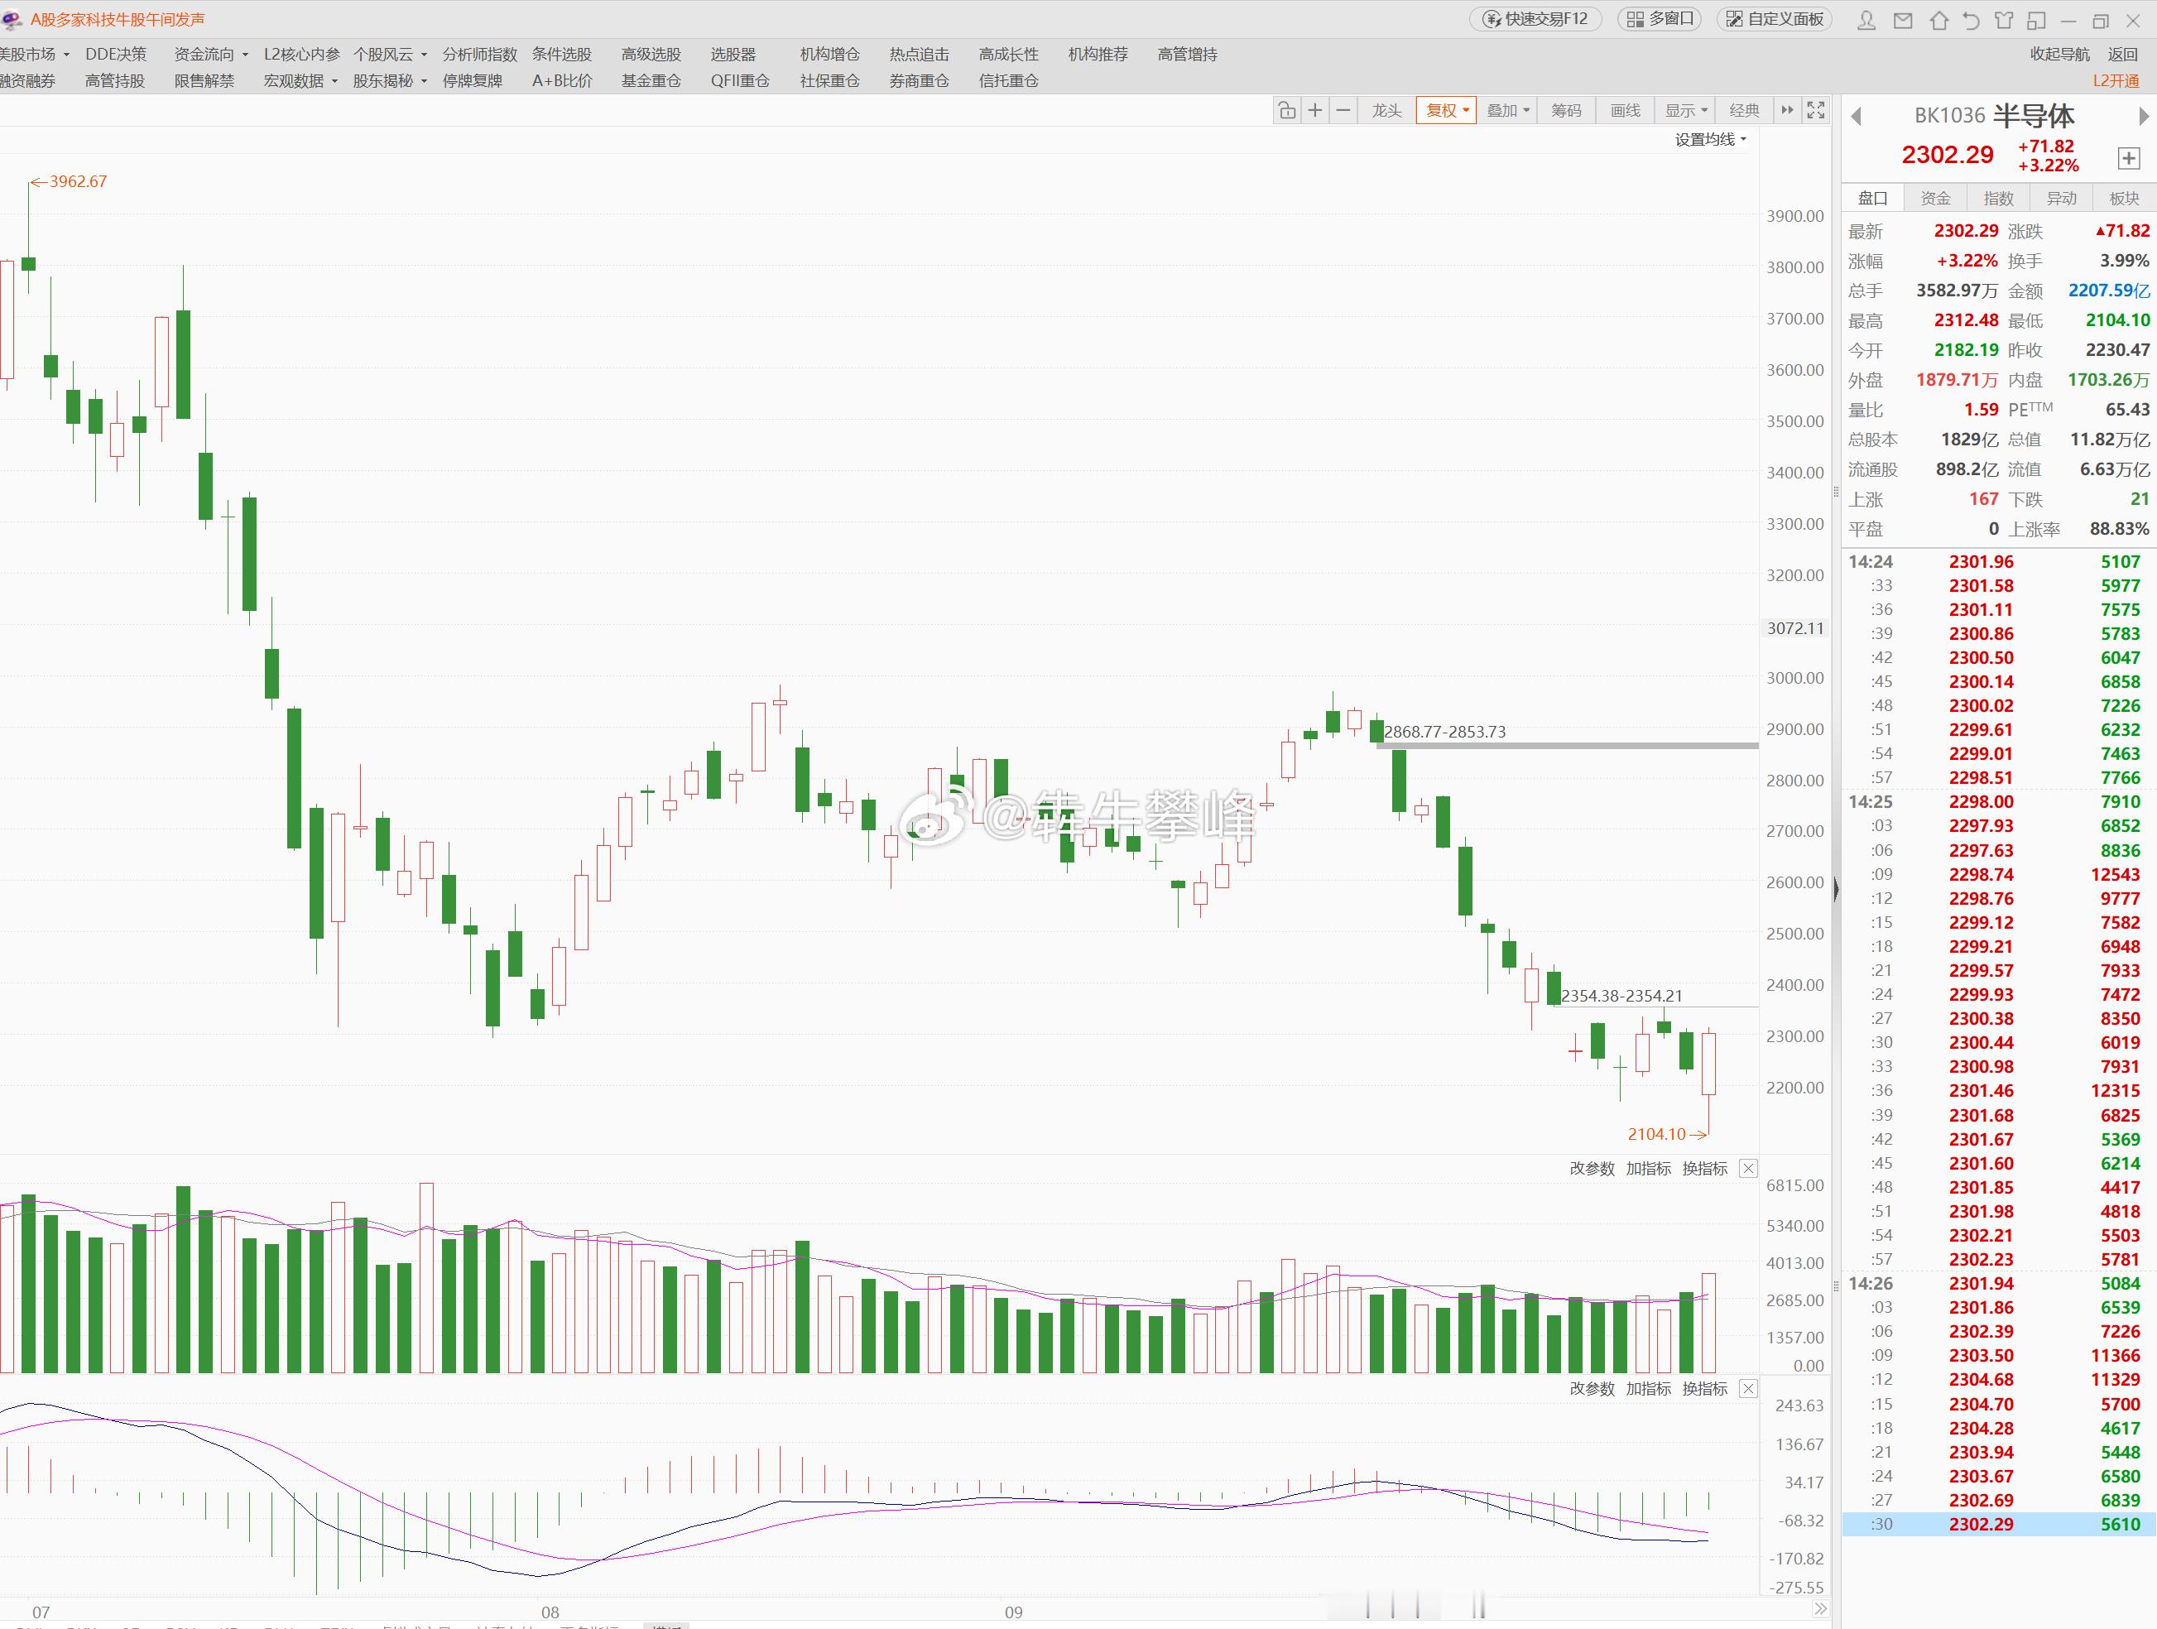The image size is (2157, 1629).
Task: Zoom in the chart with plus icon
Action: 1314,110
